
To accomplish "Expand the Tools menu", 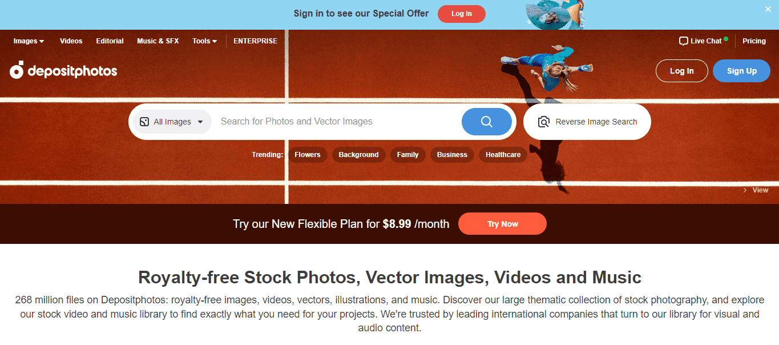I will pyautogui.click(x=205, y=41).
